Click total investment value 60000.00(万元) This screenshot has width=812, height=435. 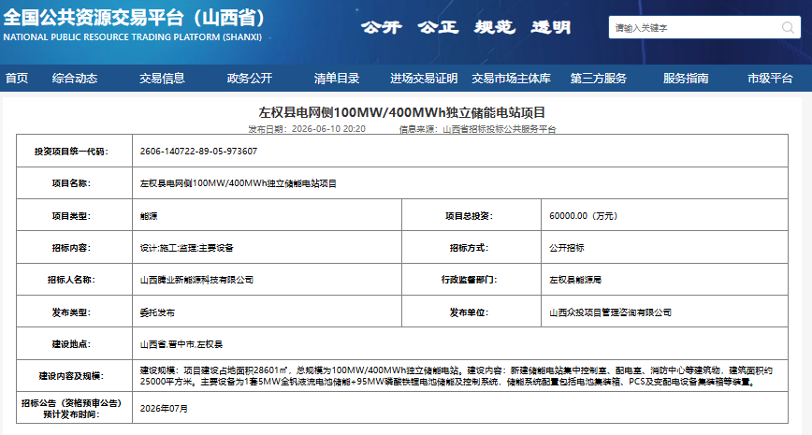pos(583,216)
